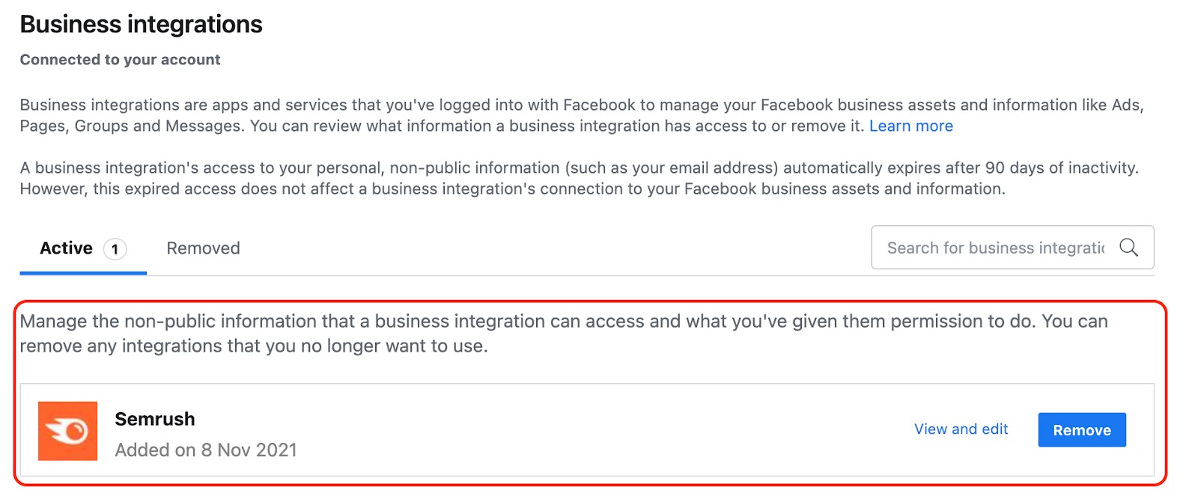This screenshot has width=1198, height=502.
Task: Select the Active tab underline indicator
Action: [x=82, y=275]
